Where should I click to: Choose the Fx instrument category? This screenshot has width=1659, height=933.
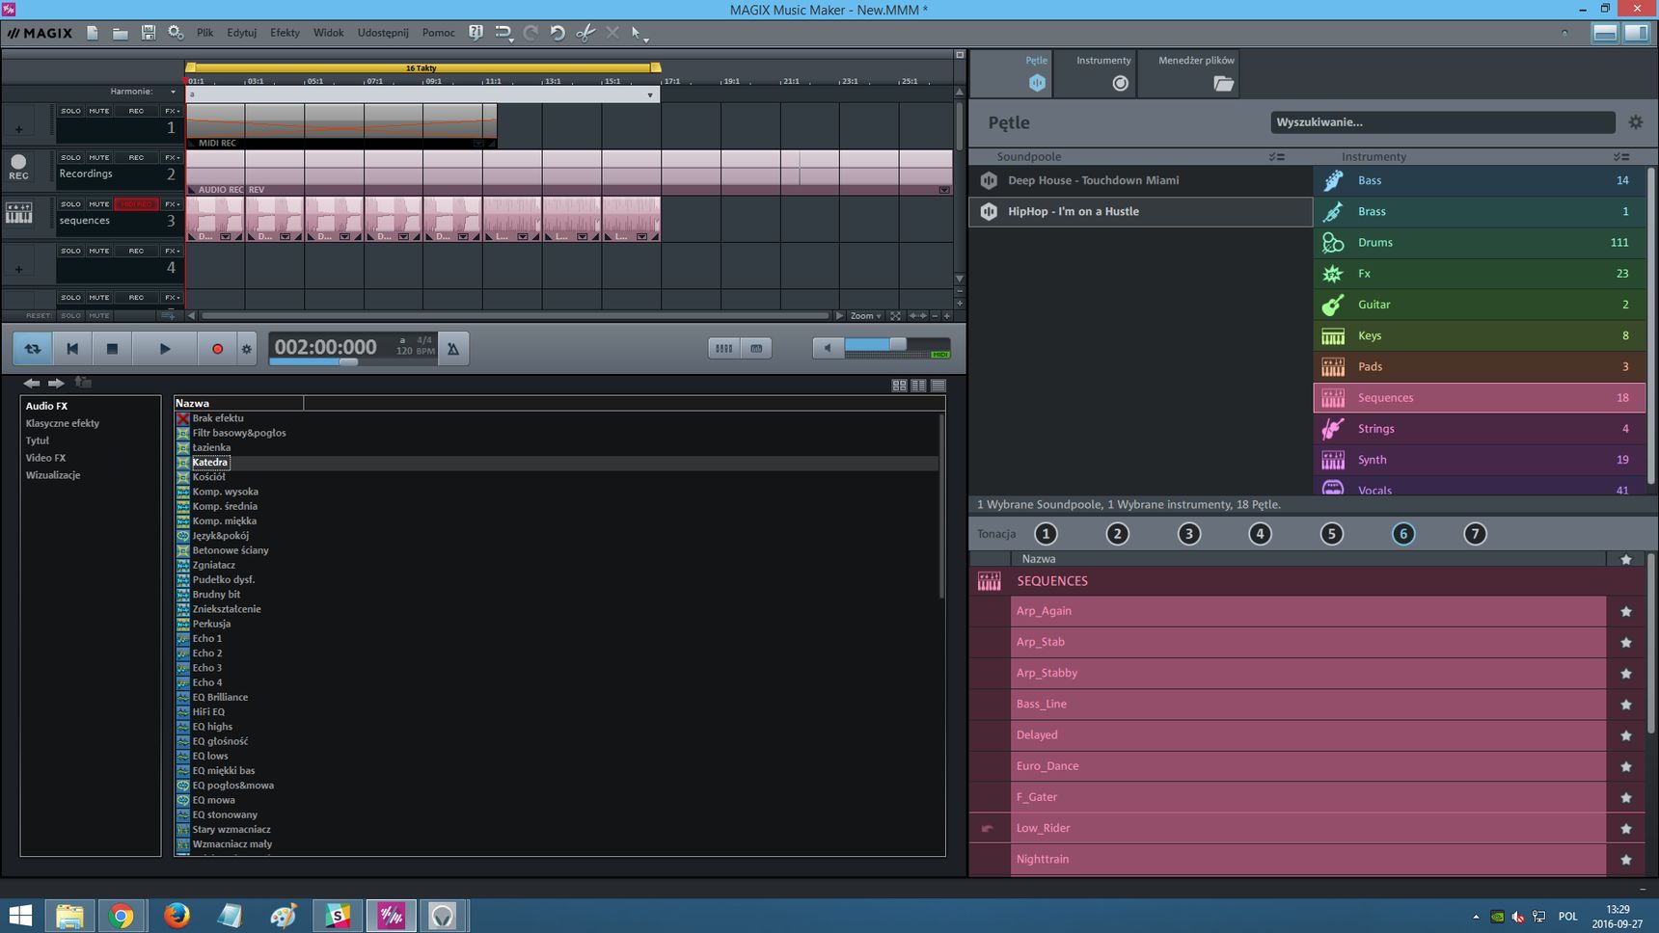coord(1480,274)
